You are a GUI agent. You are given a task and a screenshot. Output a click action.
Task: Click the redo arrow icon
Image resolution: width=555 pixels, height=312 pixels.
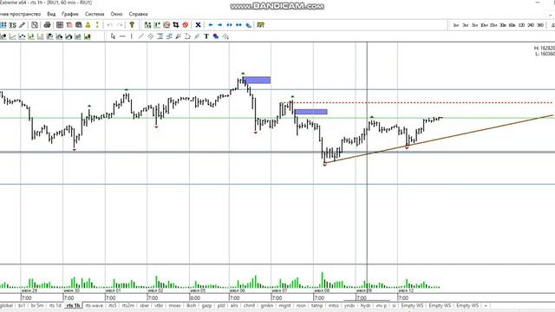click(x=120, y=25)
